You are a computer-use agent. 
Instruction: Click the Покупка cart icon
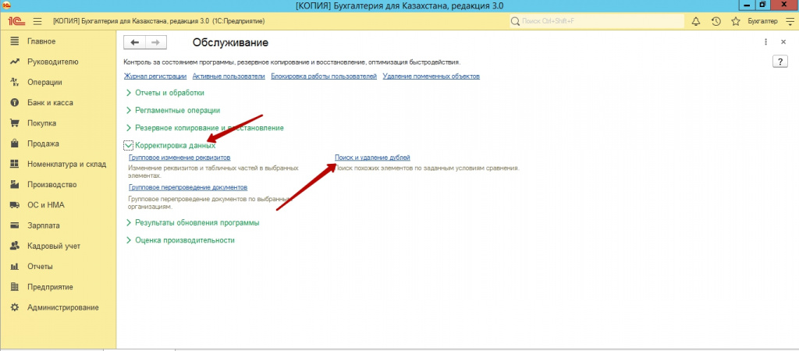point(15,122)
